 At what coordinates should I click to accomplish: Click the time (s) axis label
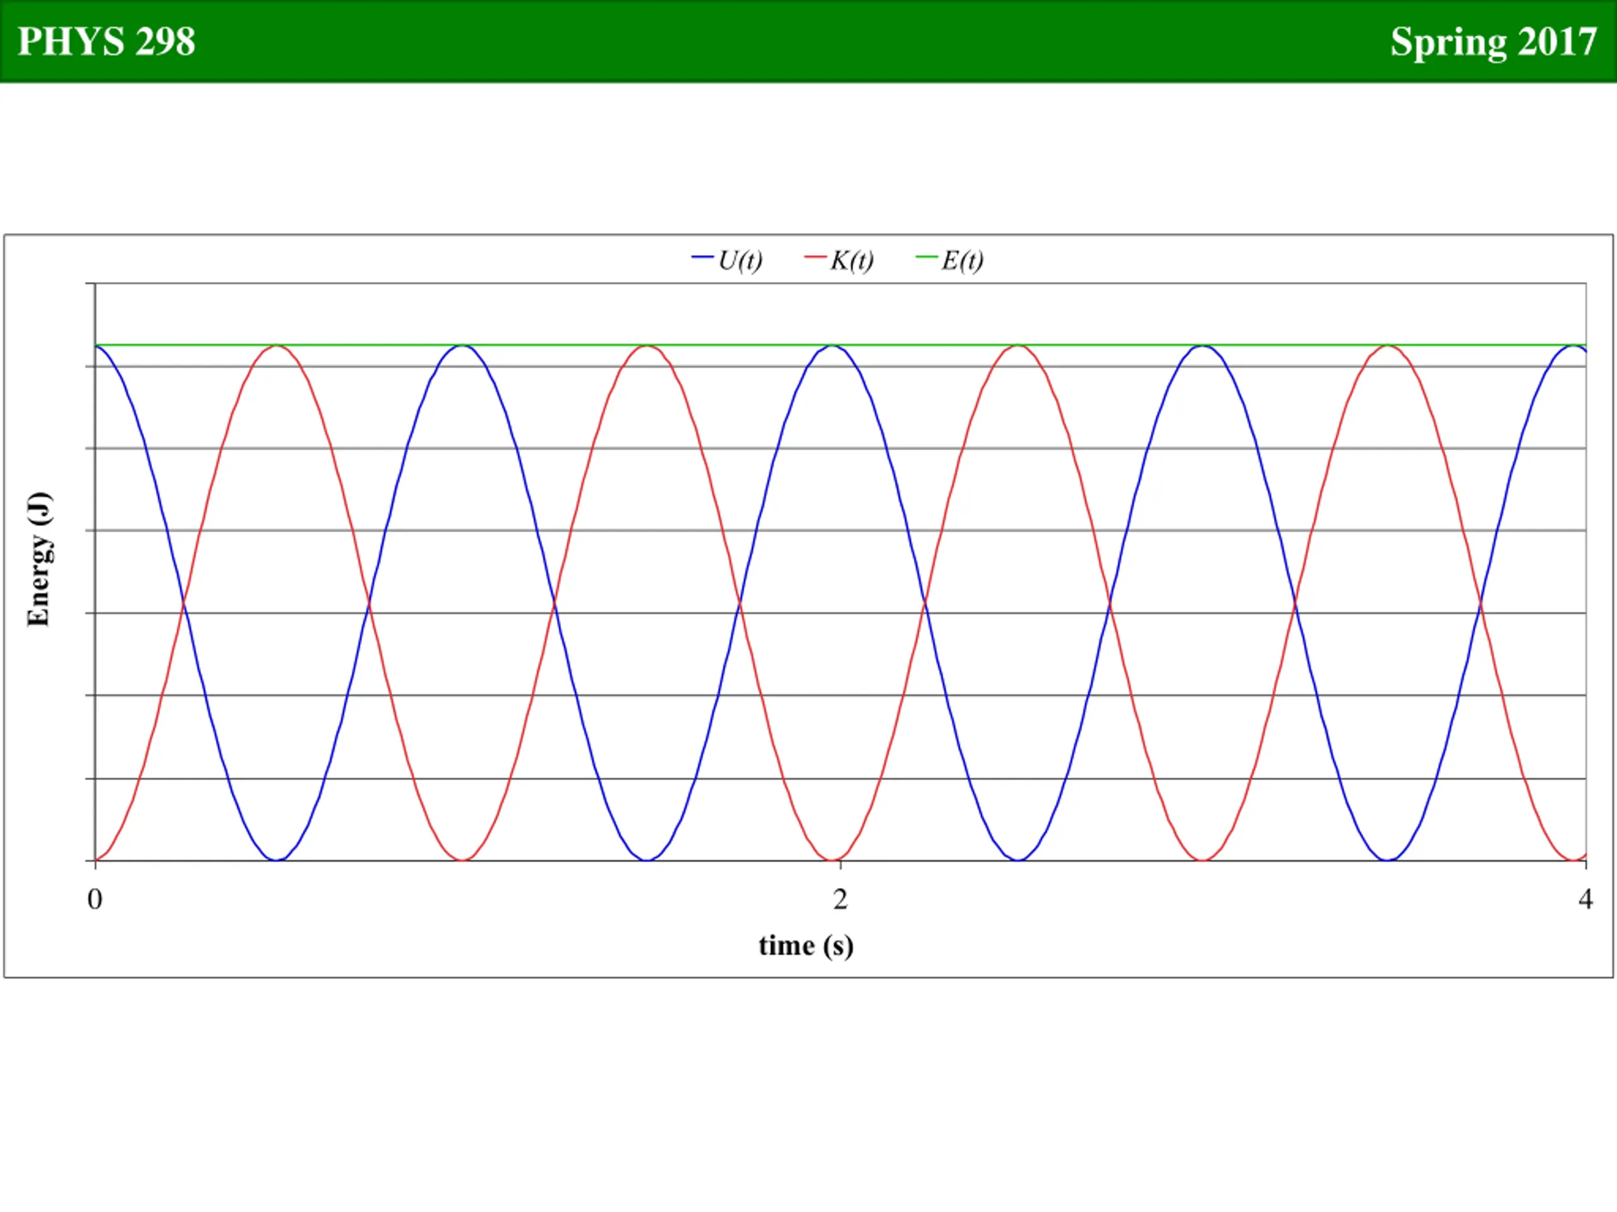(807, 946)
